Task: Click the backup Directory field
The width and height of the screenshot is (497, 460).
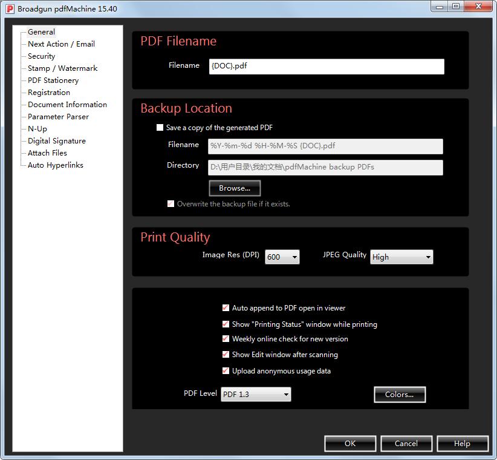Action: pyautogui.click(x=325, y=167)
